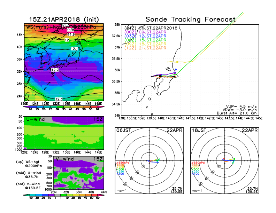The image size is (276, 213).
Task: Click the "V-wind" cross-section panel label
Action: pyautogui.click(x=65, y=159)
